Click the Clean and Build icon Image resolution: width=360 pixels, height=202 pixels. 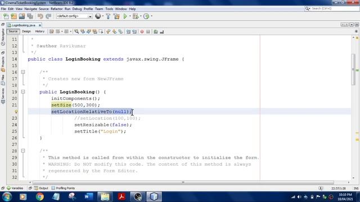point(116,16)
